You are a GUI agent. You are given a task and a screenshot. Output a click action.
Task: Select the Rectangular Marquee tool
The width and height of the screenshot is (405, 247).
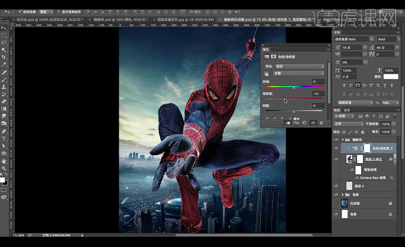click(4, 35)
